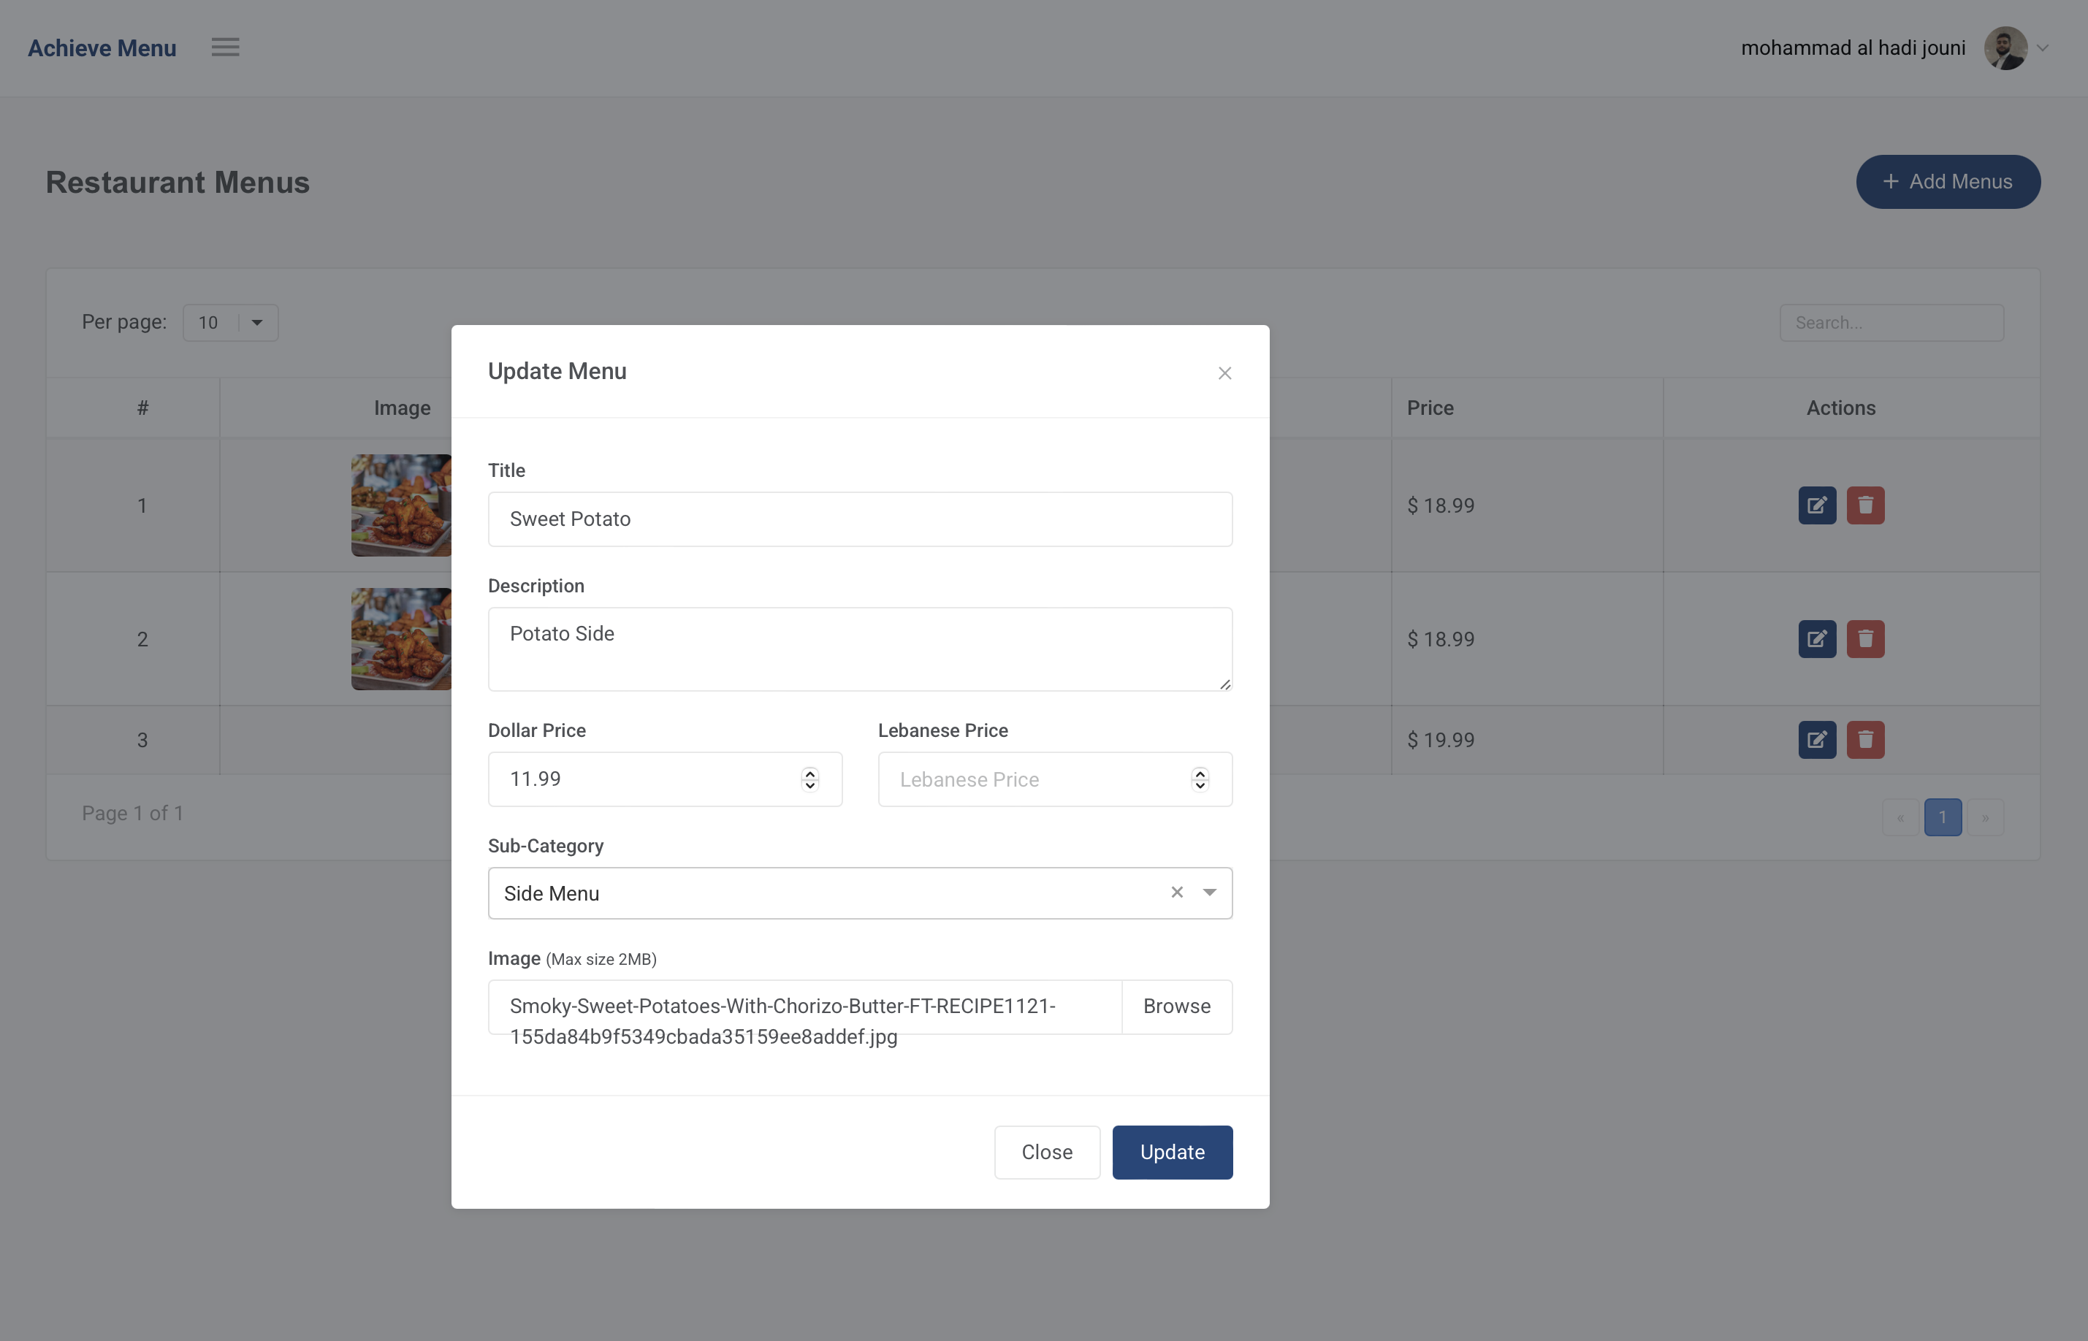Click the food image thumbnail in row 1

click(400, 505)
